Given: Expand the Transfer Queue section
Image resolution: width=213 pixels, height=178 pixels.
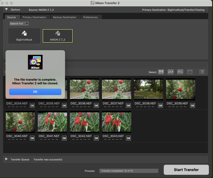Looking at the screenshot, I should [6, 159].
